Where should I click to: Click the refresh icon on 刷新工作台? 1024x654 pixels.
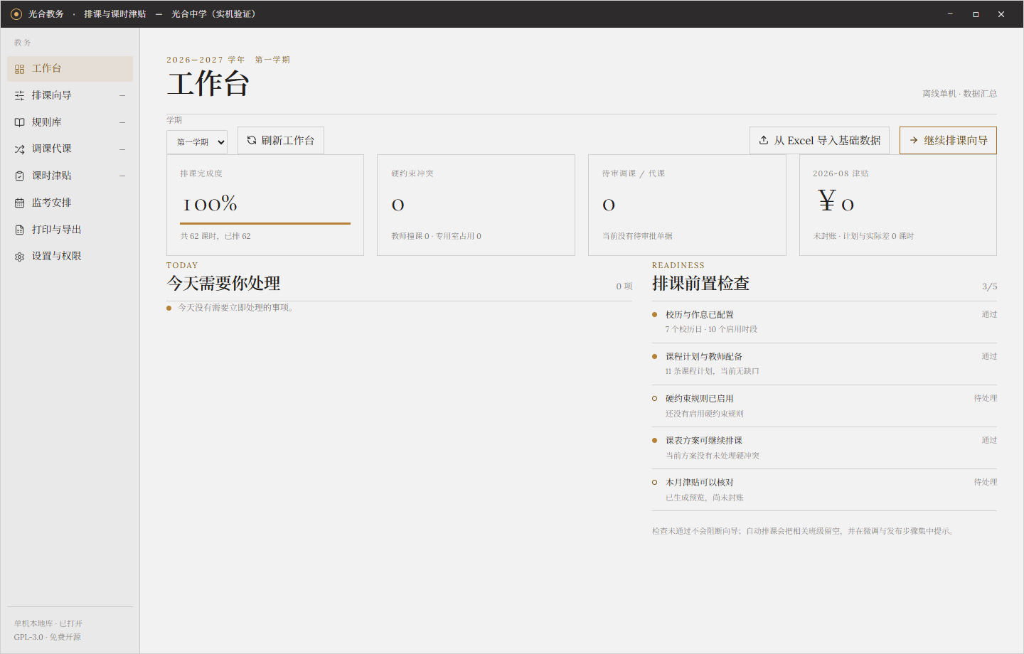click(252, 140)
